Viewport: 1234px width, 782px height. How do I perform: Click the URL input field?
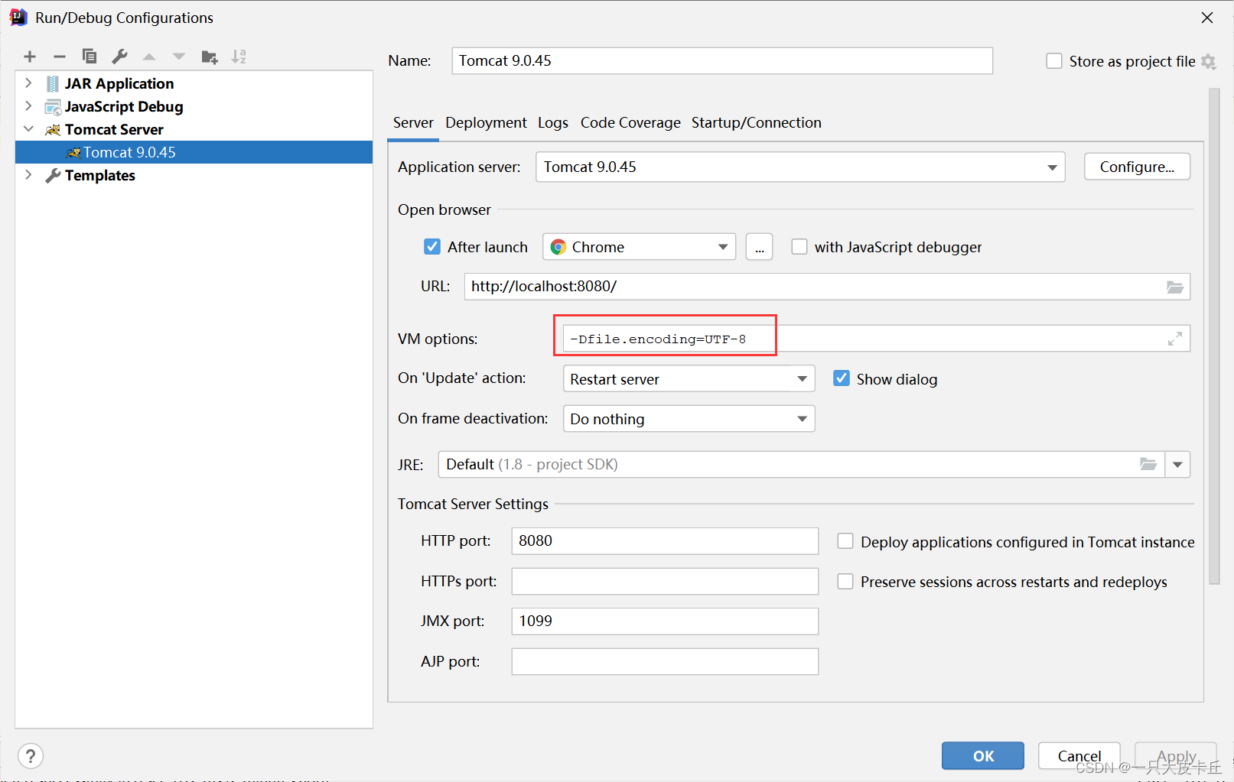[827, 287]
